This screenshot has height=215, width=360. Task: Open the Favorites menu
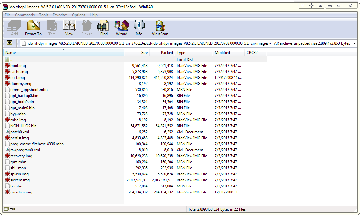[x=60, y=15]
